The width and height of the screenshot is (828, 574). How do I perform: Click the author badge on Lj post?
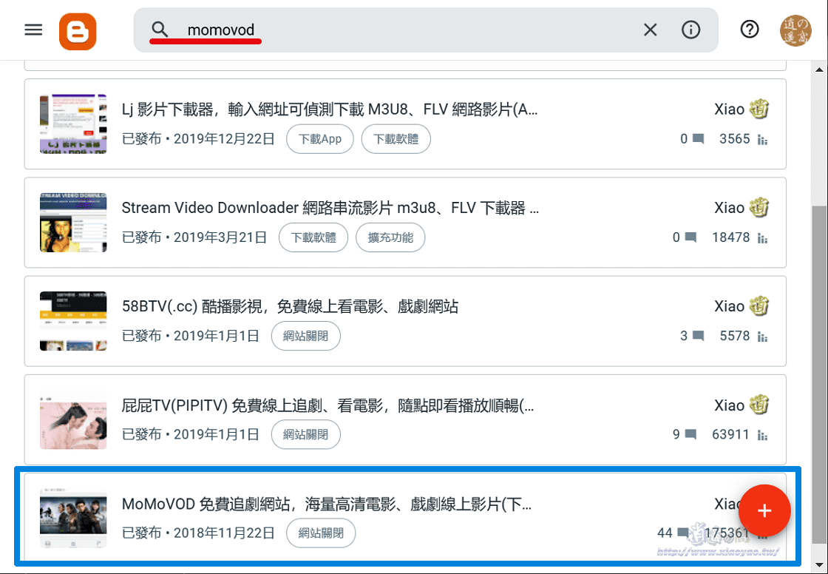[759, 109]
